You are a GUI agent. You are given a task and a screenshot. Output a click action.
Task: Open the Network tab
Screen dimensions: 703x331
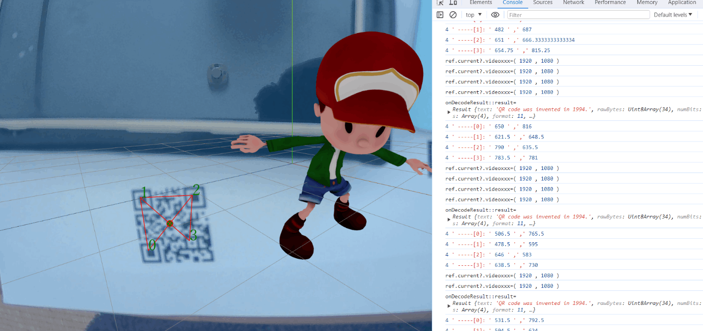(573, 3)
